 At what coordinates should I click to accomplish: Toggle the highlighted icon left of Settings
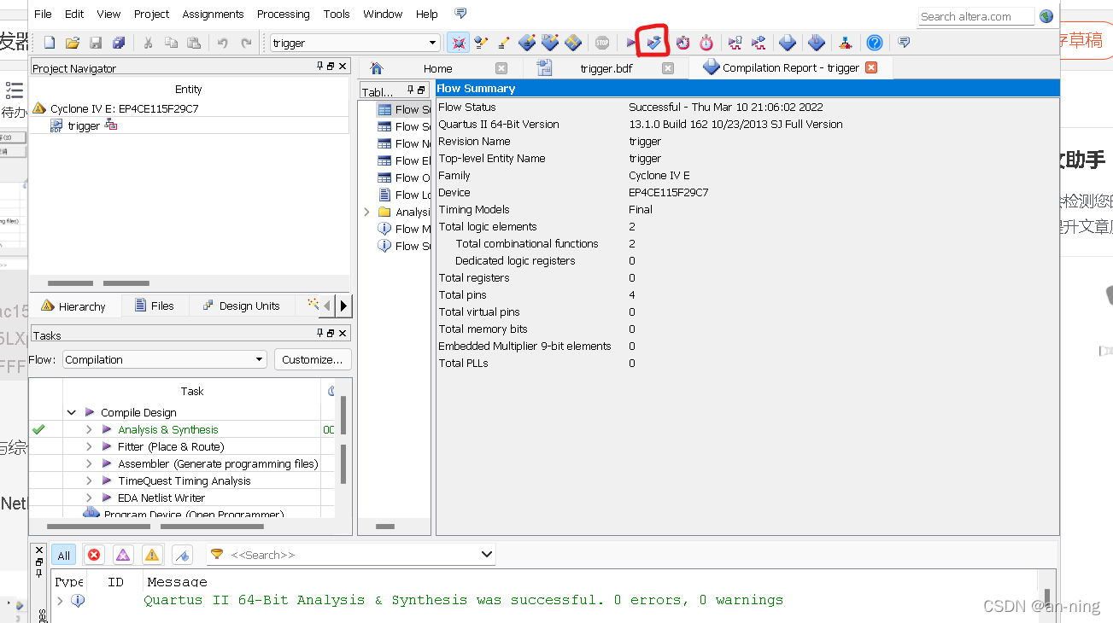pyautogui.click(x=459, y=43)
